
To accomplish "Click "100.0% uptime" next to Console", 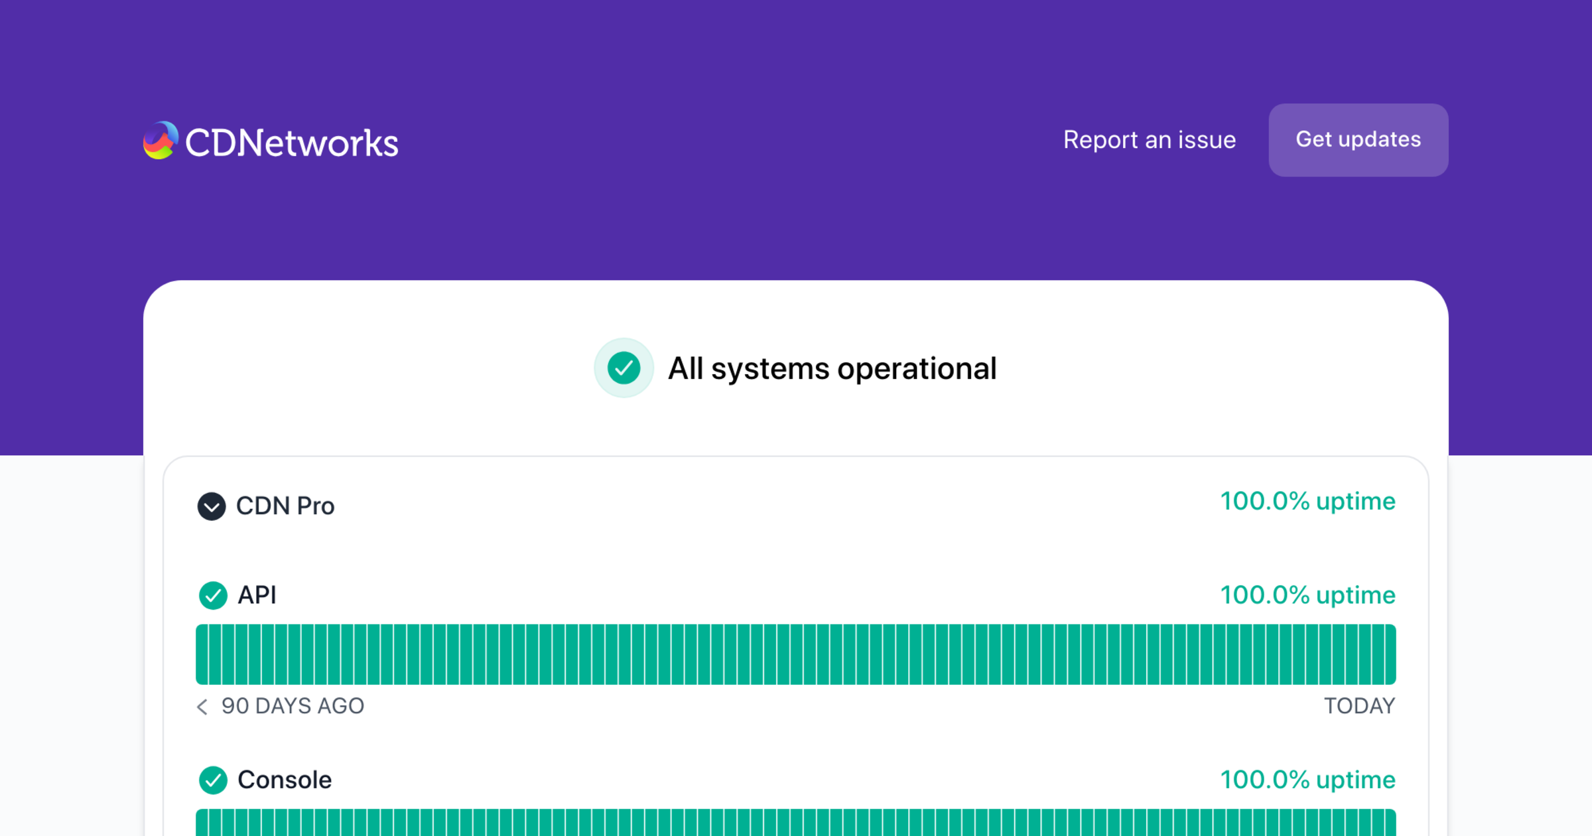I will (x=1307, y=780).
